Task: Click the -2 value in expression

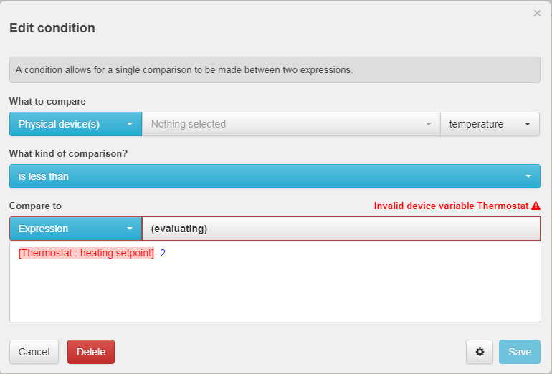Action: (x=161, y=254)
